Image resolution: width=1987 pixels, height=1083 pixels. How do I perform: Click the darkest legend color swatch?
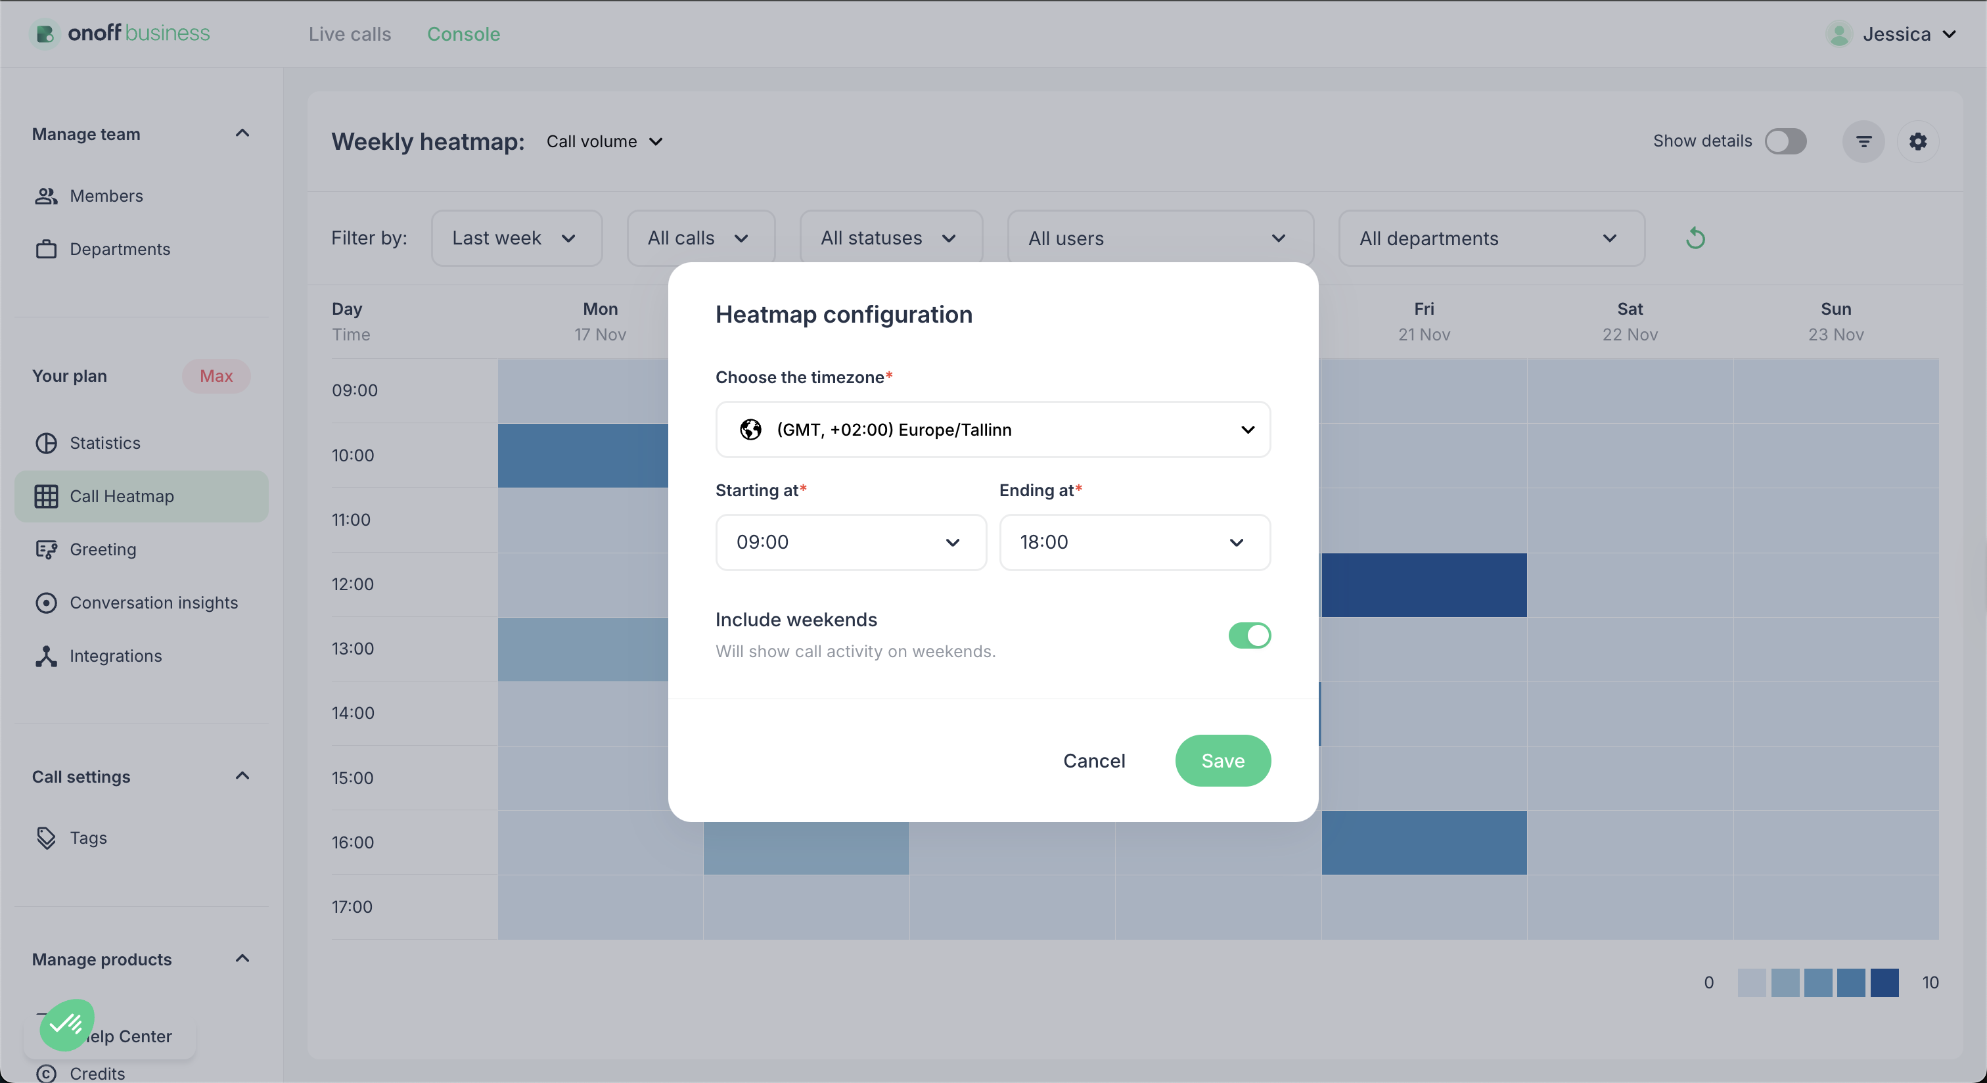pyautogui.click(x=1884, y=982)
